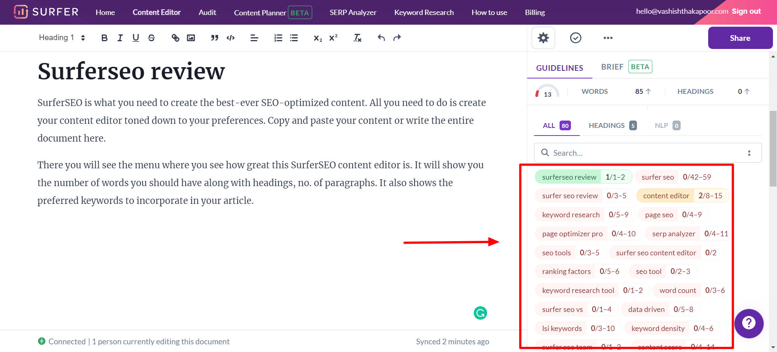This screenshot has height=352, width=777.
Task: Select the NLP keywords tab
Action: 667,125
